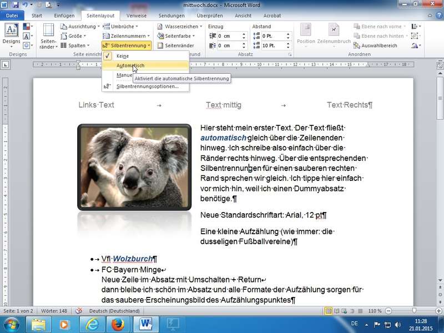The image size is (444, 333).
Task: Select Keine hyphenation option
Action: coord(123,56)
